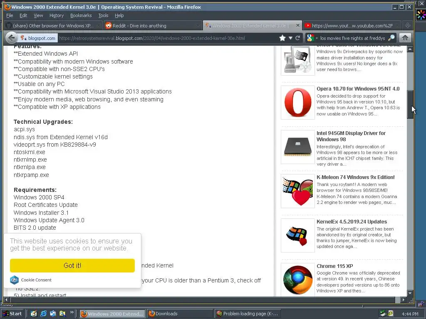Click the vertical scrollbar thumb
The height and width of the screenshot is (319, 426).
(x=410, y=104)
